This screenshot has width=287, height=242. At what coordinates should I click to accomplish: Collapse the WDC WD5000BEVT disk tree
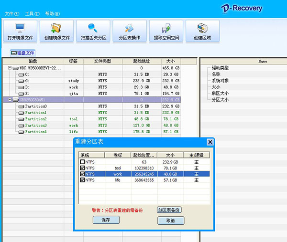[10, 68]
